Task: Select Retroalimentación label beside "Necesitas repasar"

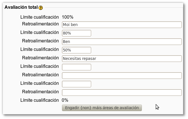Action: click(x=40, y=58)
